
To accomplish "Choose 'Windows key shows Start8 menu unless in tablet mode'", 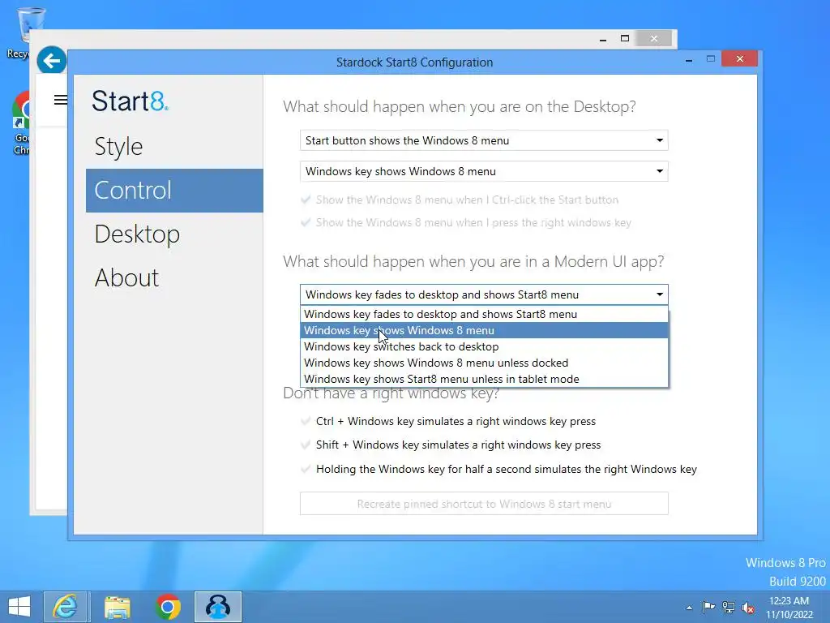I will point(485,379).
